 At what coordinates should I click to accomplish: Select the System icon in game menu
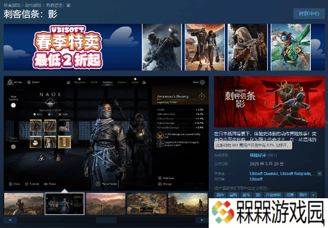point(29,82)
